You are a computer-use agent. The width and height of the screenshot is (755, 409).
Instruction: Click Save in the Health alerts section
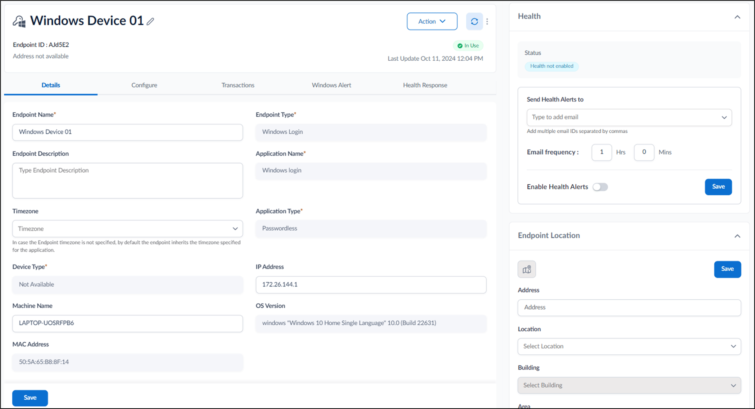(718, 187)
